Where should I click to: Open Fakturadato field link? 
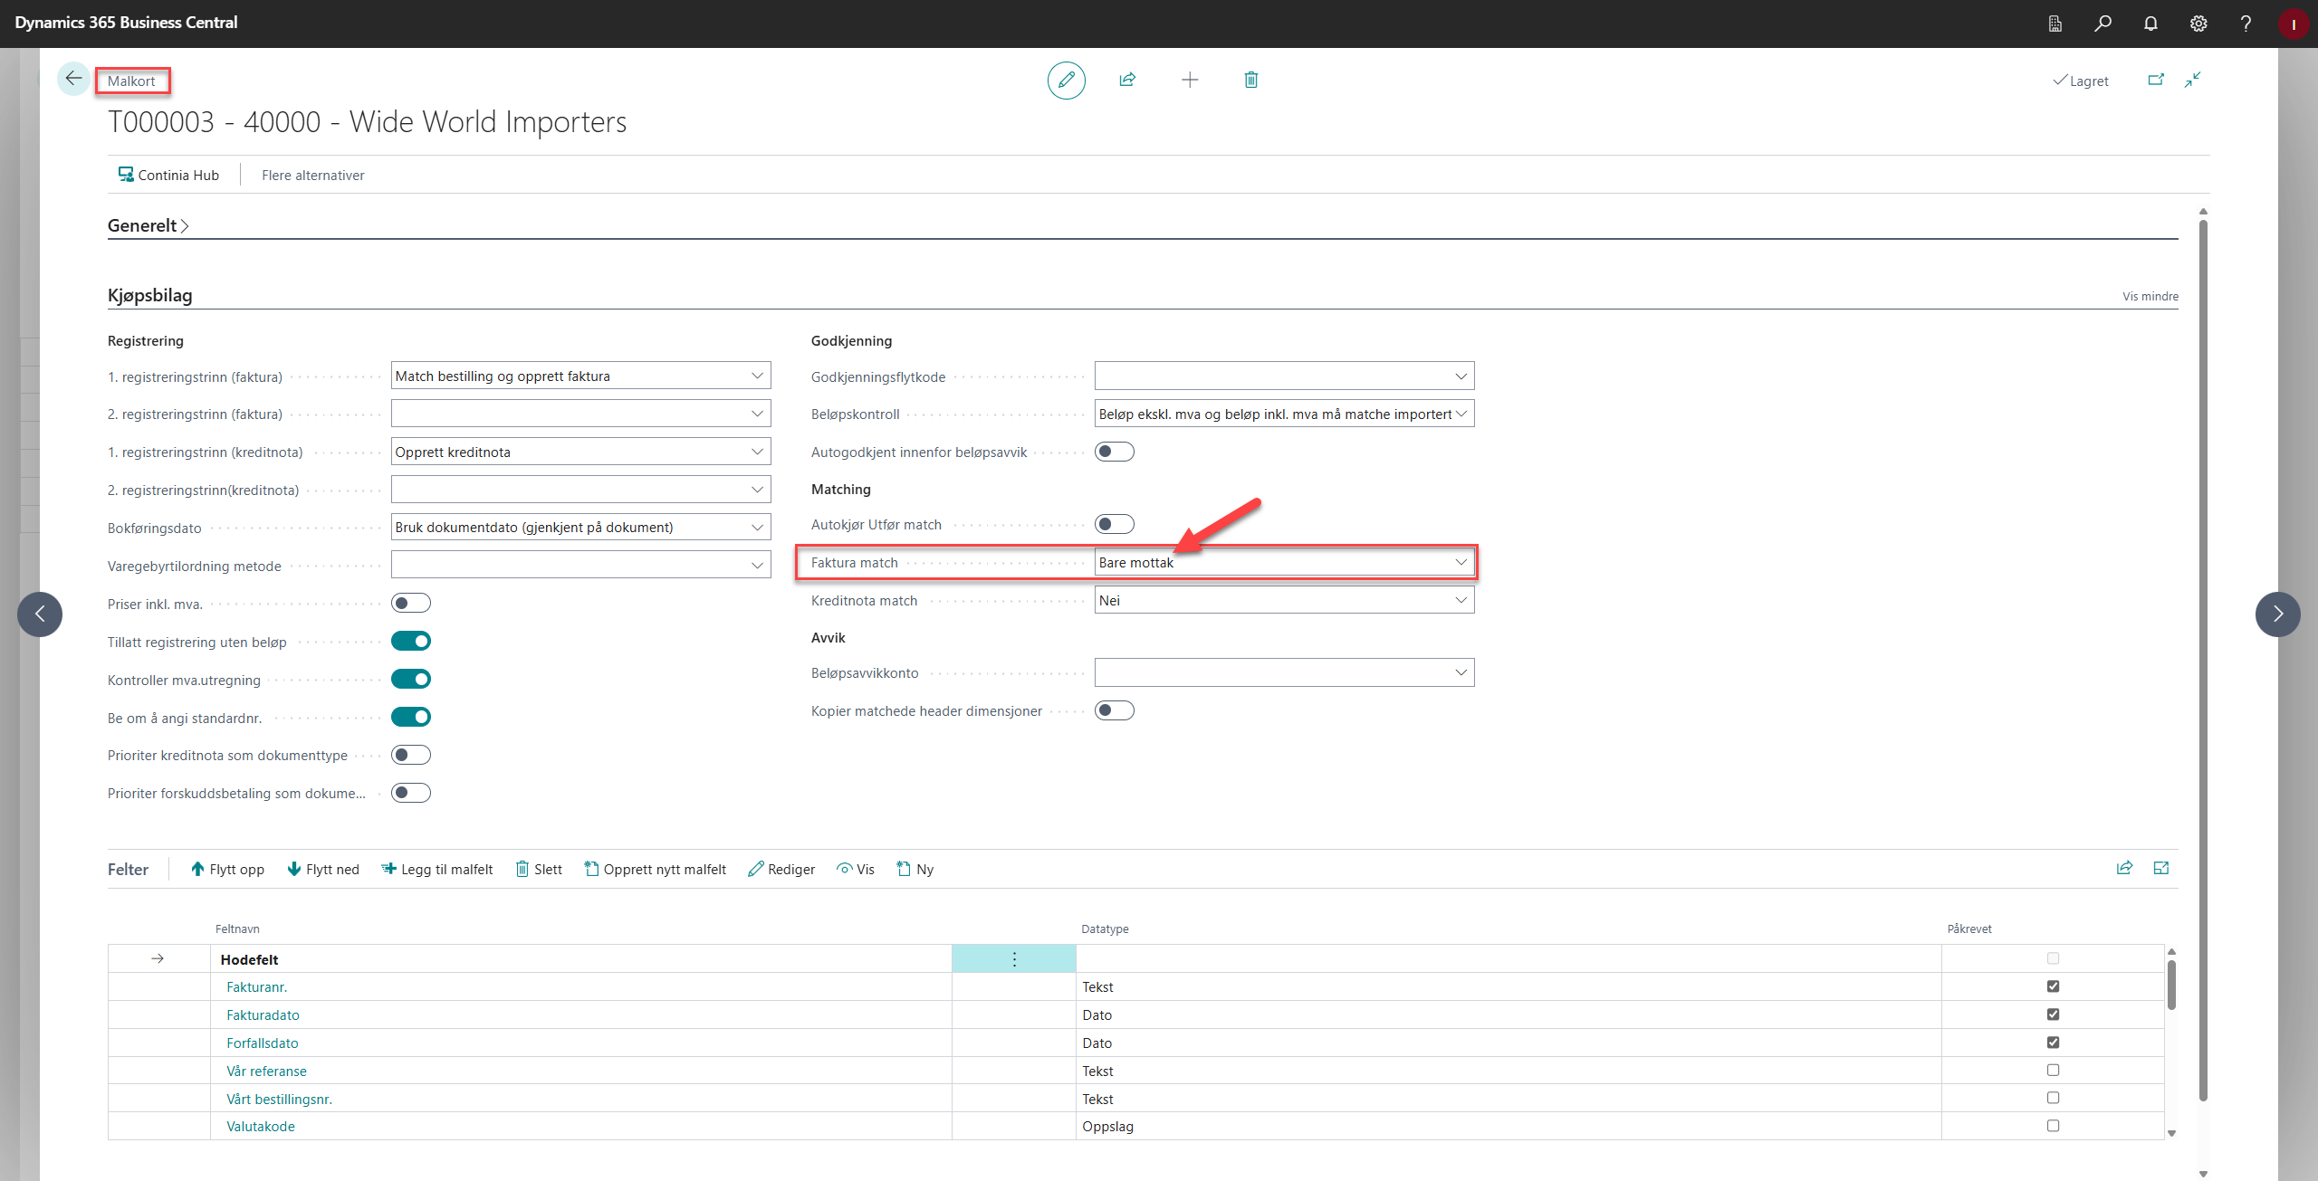click(263, 1015)
